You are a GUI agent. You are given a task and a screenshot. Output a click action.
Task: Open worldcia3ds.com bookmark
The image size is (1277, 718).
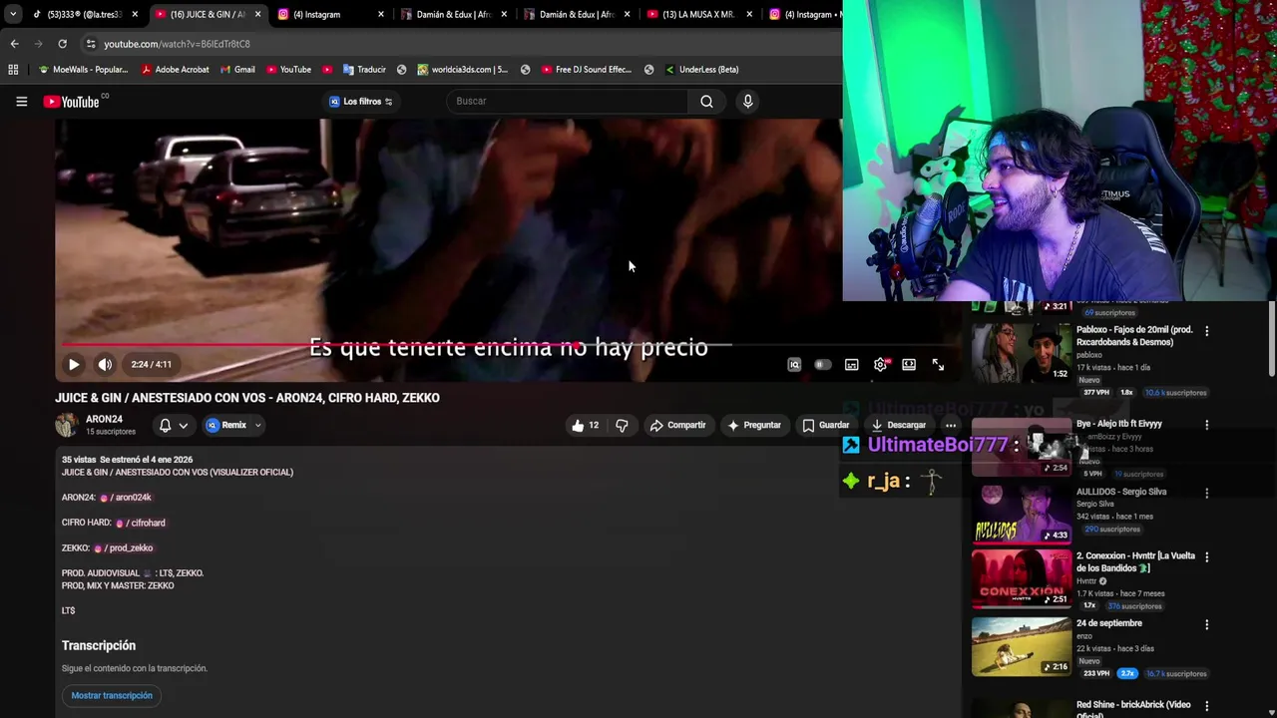[x=463, y=70]
